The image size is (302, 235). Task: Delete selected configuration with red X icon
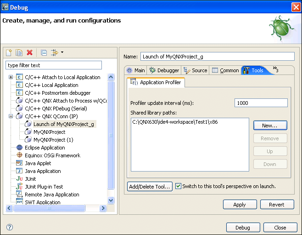coord(30,53)
